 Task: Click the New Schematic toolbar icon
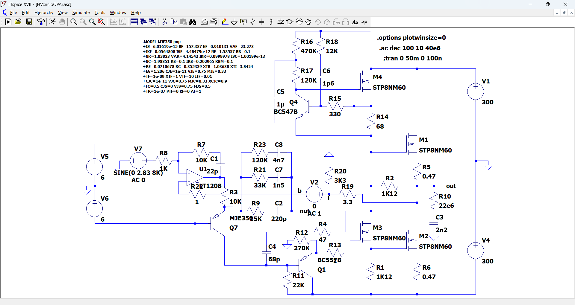pyautogui.click(x=8, y=22)
